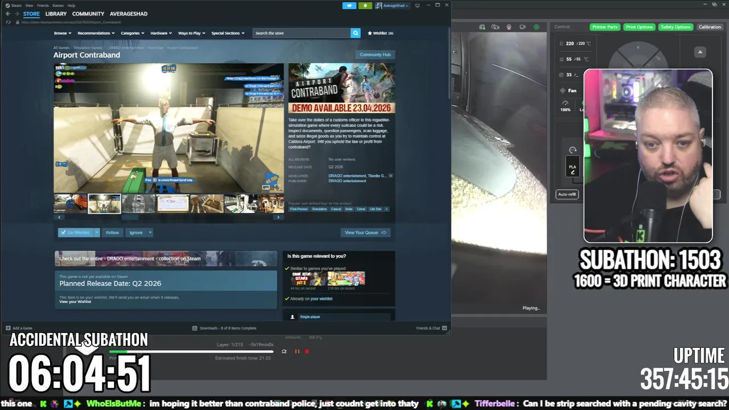Click first printer camera toolbar icon
The width and height of the screenshot is (729, 410).
pos(482,27)
